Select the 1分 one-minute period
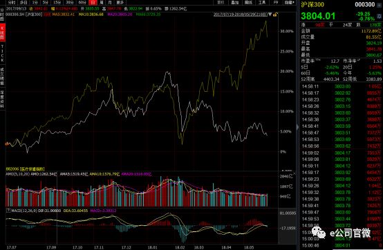383x250 pixels. coord(35,3)
